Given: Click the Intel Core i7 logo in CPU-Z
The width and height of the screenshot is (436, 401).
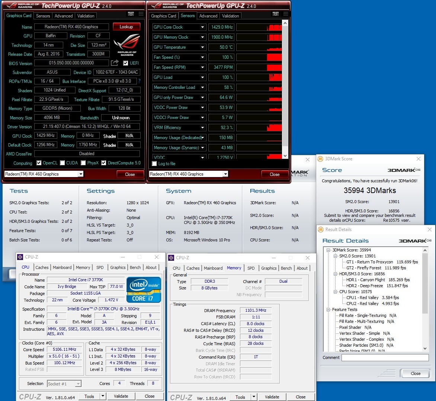Looking at the screenshot, I should 144,290.
